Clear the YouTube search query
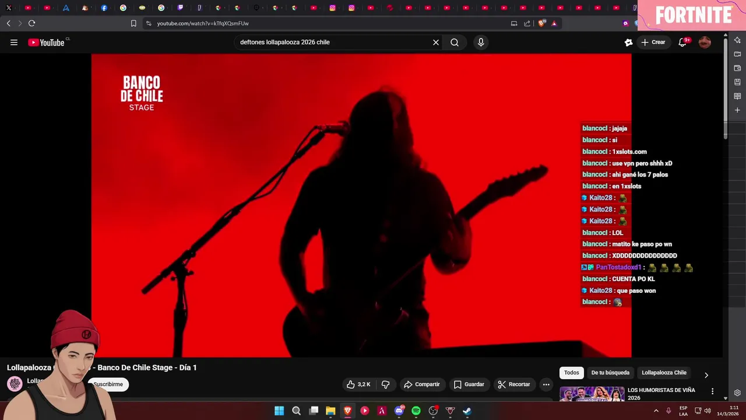Screen dimensions: 746x420 [x=435, y=42]
